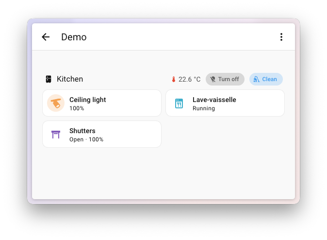The height and width of the screenshot is (240, 327).
Task: Select the Kitchen section heading
Action: (x=70, y=79)
